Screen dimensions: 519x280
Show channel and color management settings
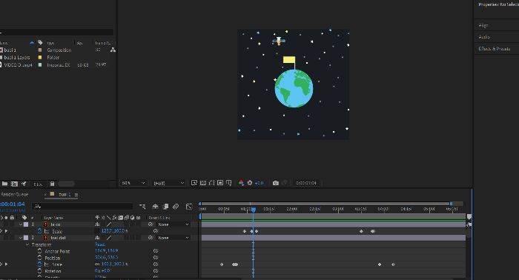[241, 183]
